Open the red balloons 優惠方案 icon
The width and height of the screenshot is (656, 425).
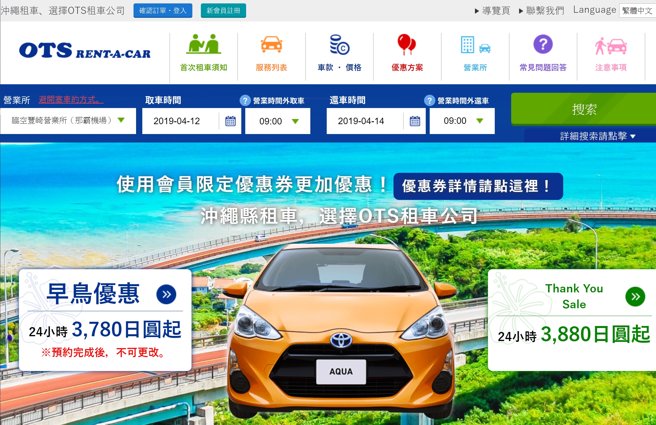click(407, 44)
